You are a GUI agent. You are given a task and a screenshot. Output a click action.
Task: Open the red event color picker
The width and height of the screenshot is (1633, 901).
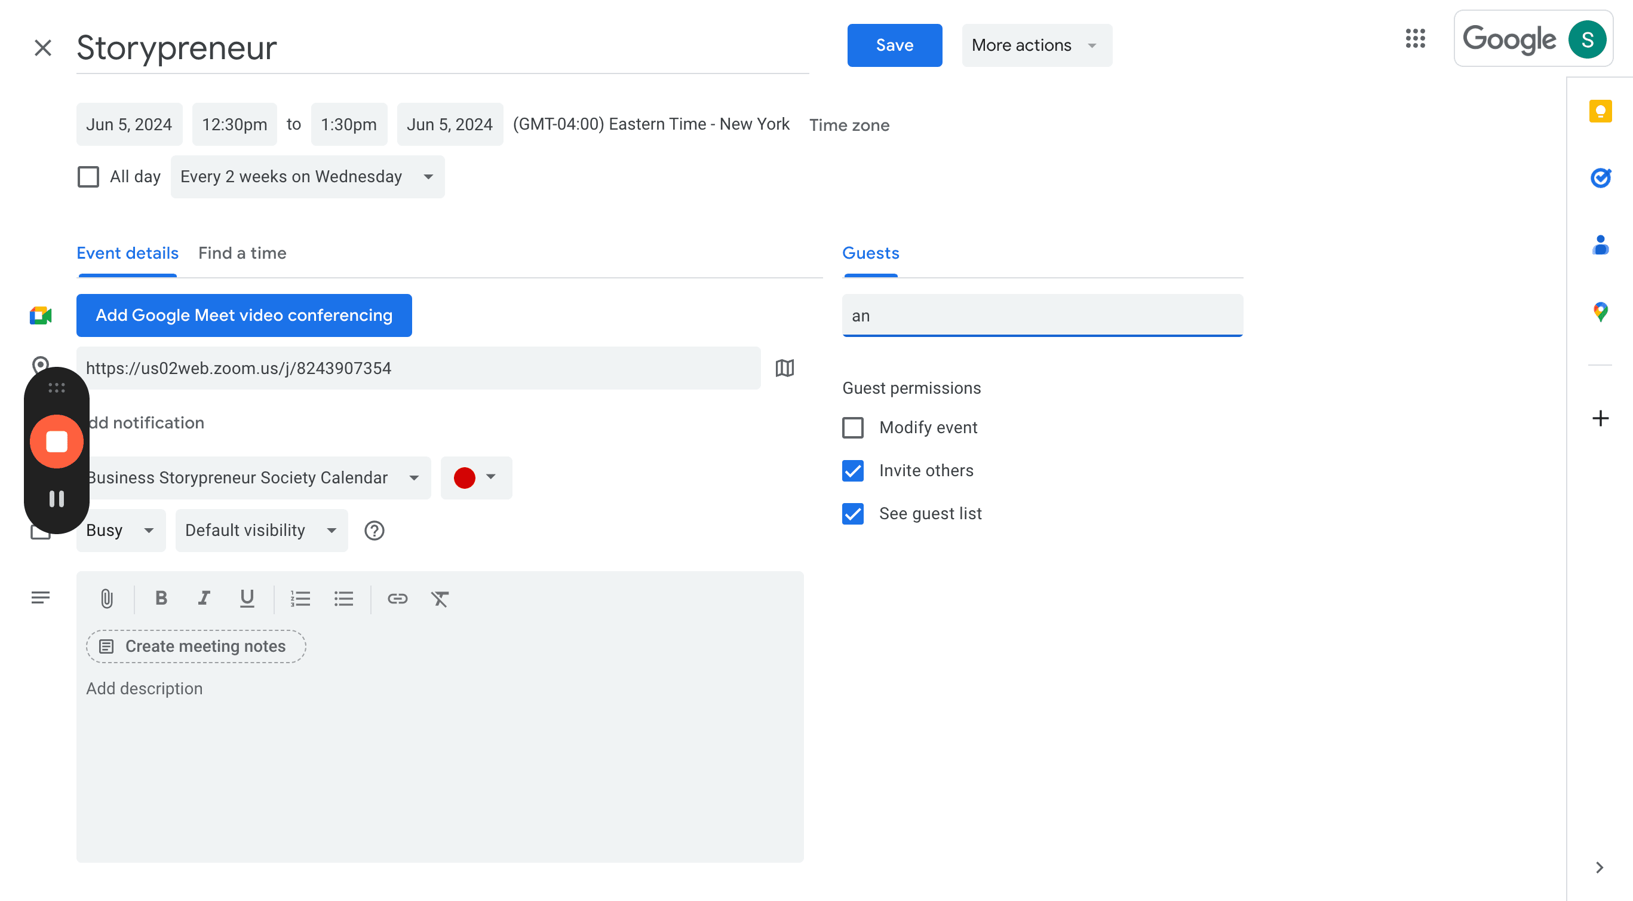476,477
